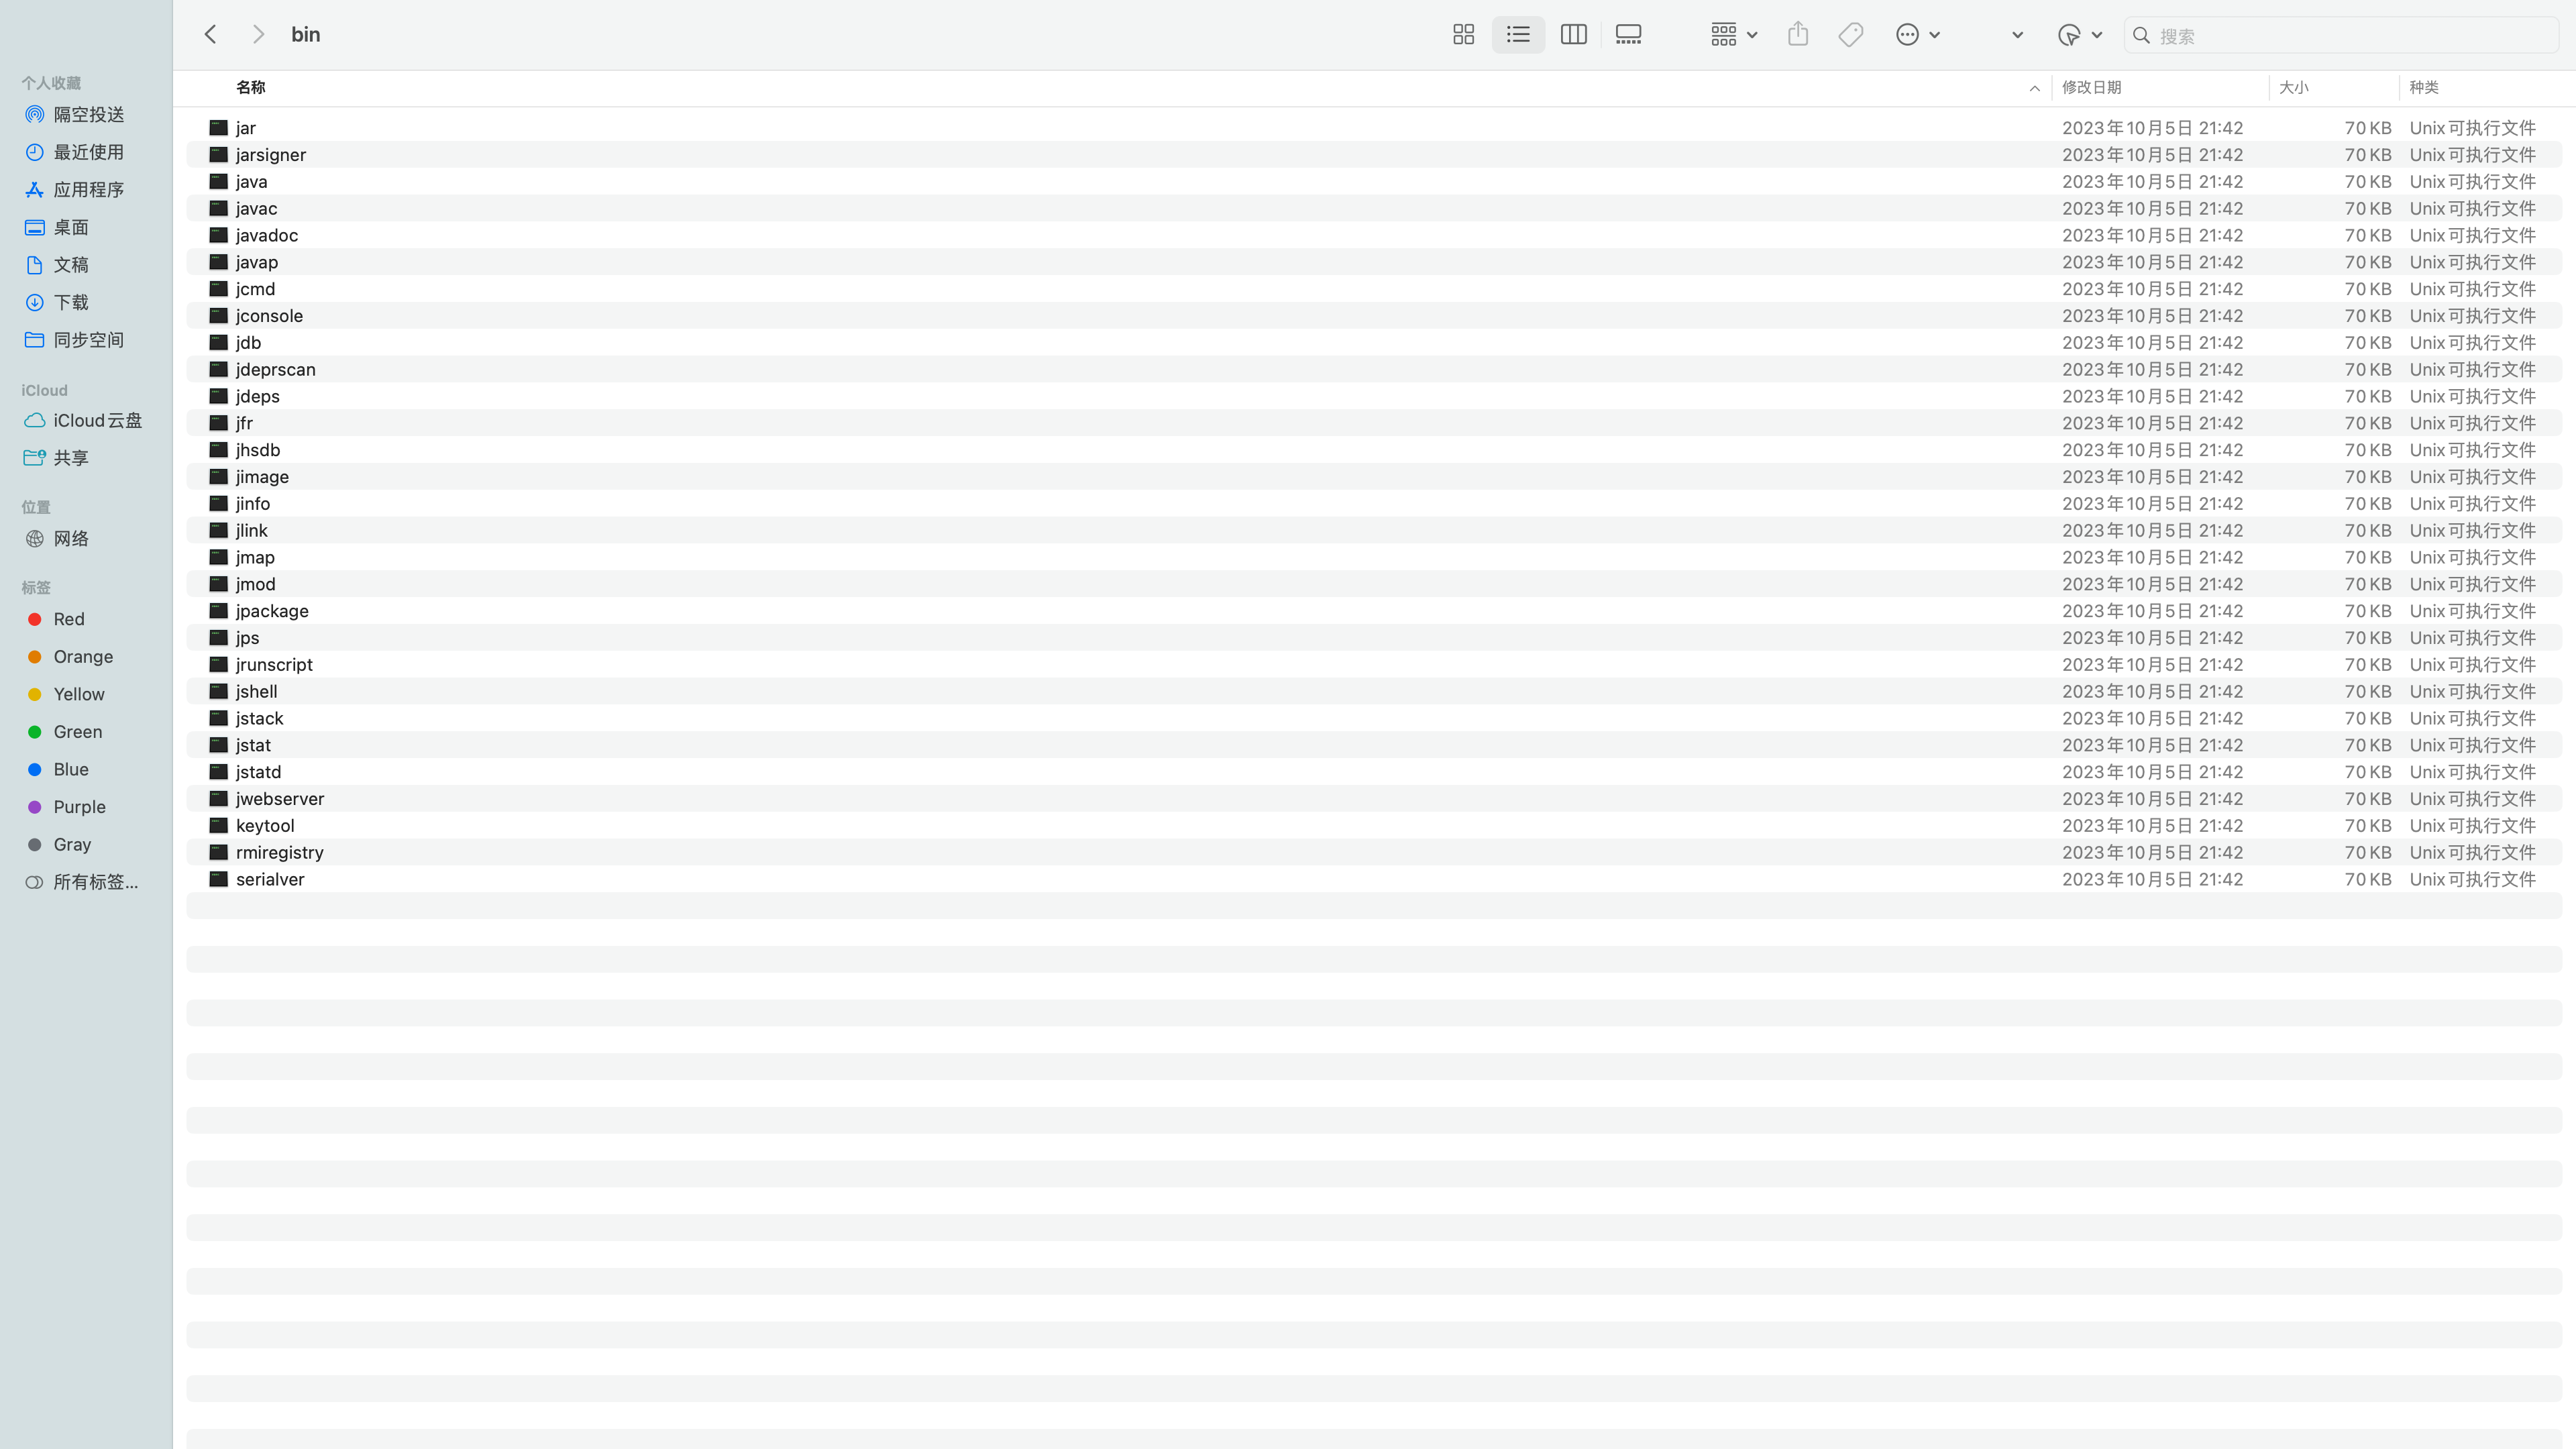2576x1449 pixels.
Task: Open the group-by options dropdown
Action: click(x=1733, y=35)
